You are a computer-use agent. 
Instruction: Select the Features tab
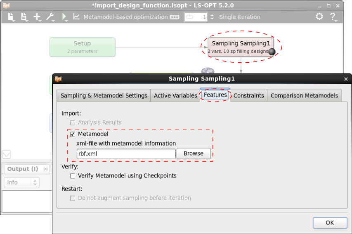click(x=215, y=95)
